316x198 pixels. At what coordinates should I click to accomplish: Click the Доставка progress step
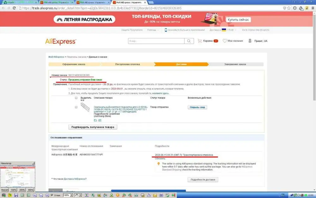181,64
